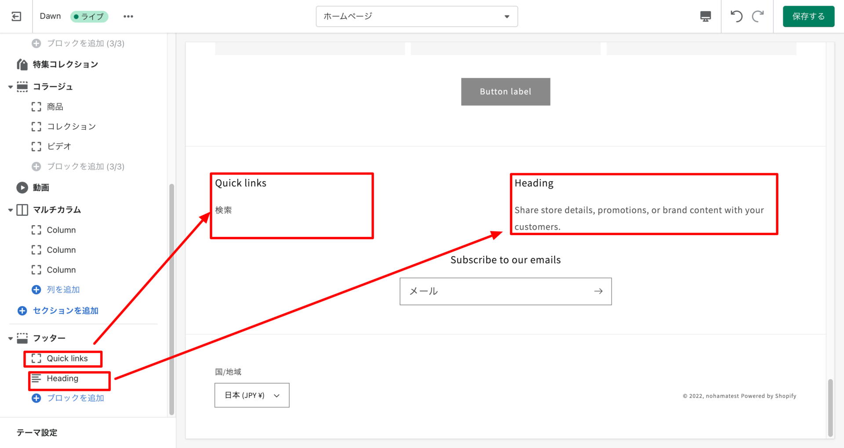Click the undo arrow icon
The height and width of the screenshot is (448, 844).
click(x=736, y=17)
